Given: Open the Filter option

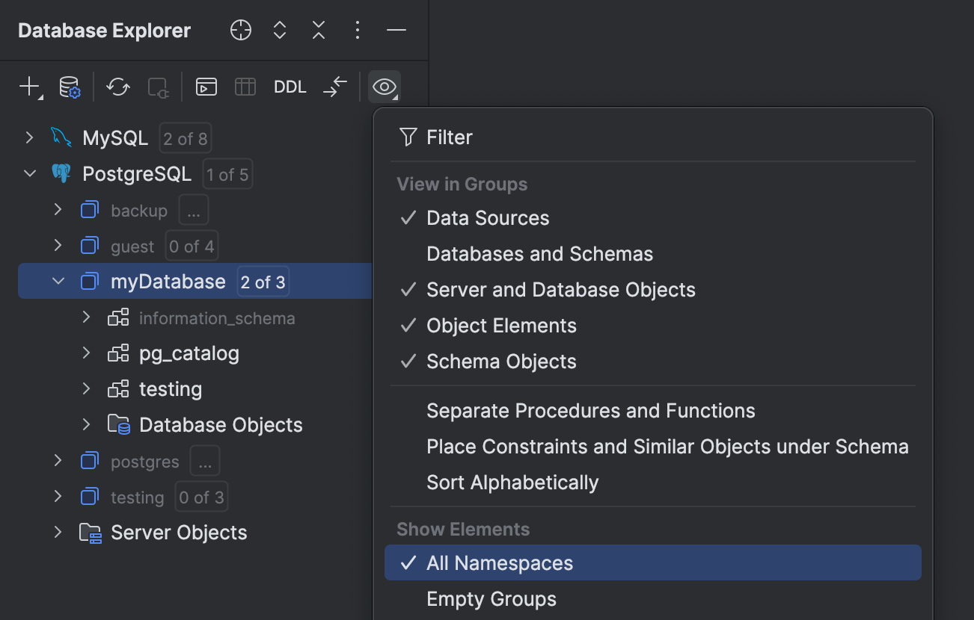Looking at the screenshot, I should pyautogui.click(x=449, y=137).
